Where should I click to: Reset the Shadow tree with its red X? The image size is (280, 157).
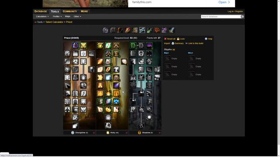click(x=160, y=133)
